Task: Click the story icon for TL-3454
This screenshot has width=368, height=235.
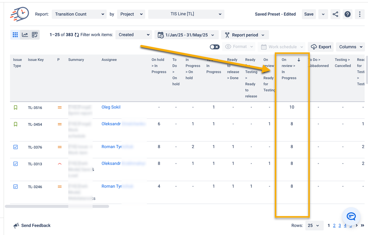Action: [x=15, y=124]
